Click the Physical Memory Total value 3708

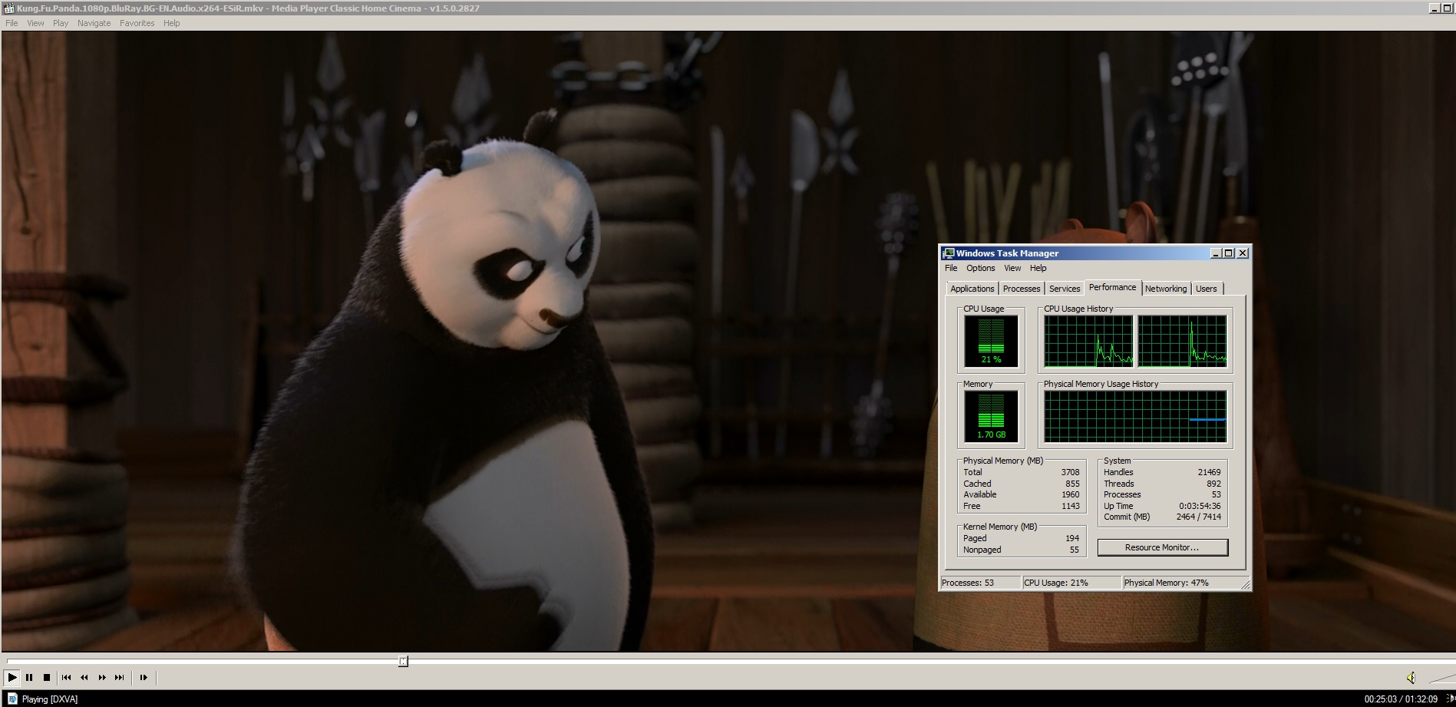point(1070,472)
